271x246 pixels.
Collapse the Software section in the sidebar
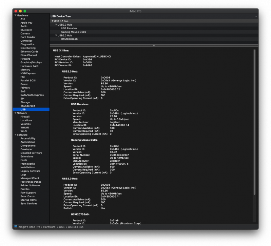click(x=15, y=134)
